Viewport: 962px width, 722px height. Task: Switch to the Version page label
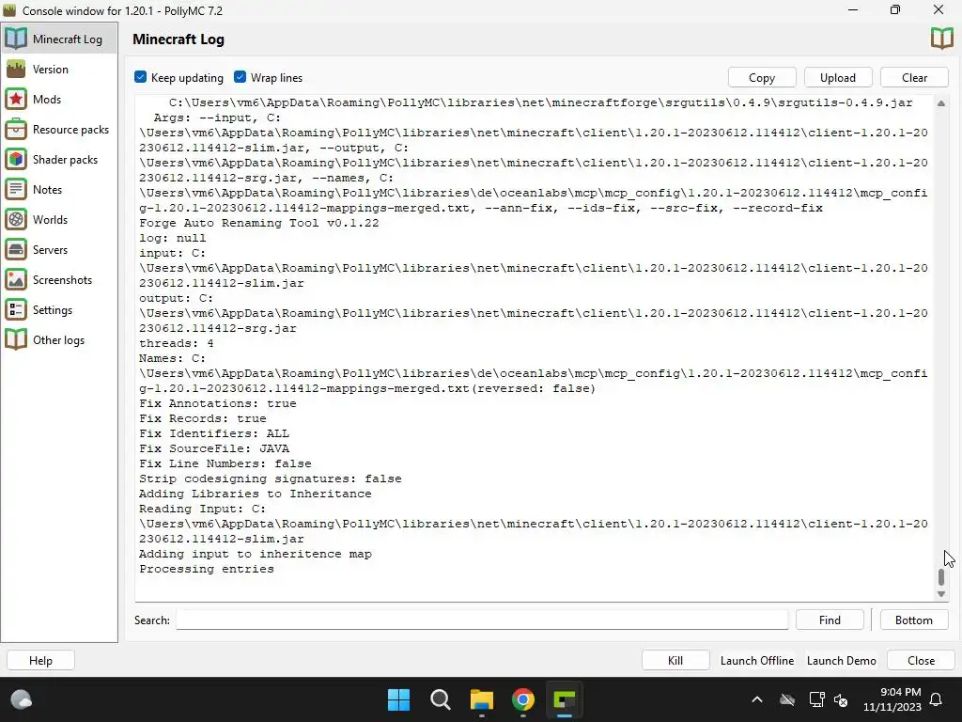(51, 70)
